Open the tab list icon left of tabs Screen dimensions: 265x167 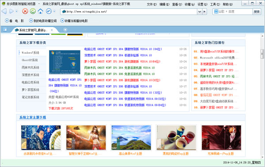coord(5,30)
